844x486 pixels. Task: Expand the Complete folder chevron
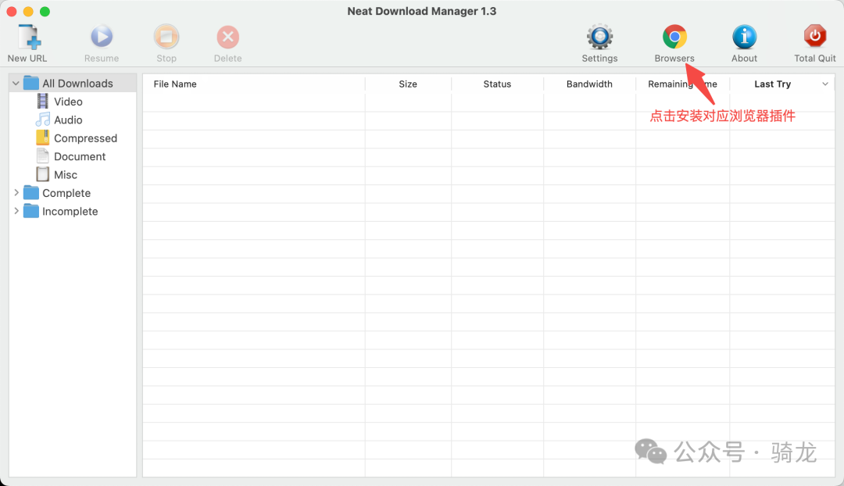point(16,193)
